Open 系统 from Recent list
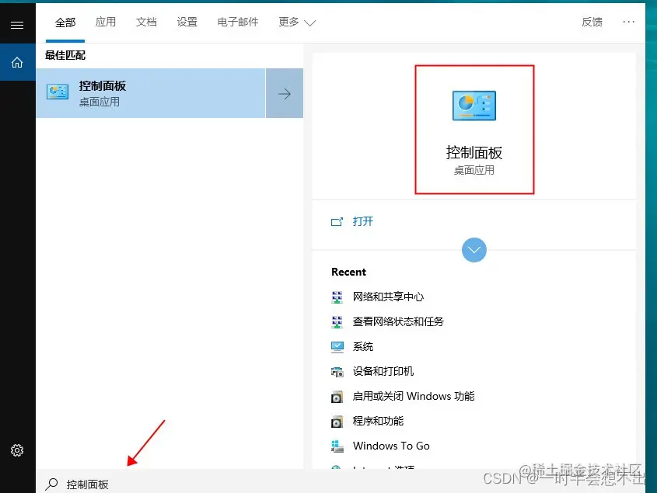This screenshot has height=493, width=657. [x=363, y=346]
